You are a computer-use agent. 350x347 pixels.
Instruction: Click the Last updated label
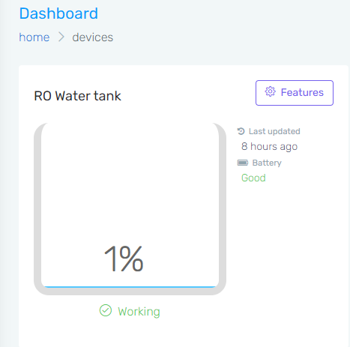[274, 131]
